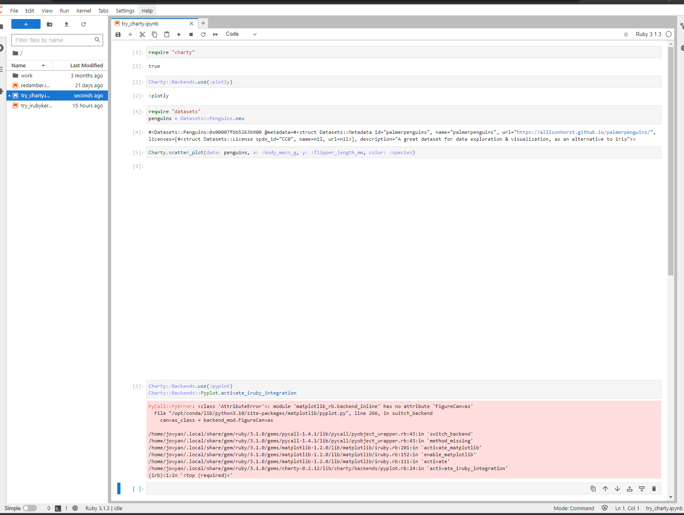This screenshot has height=515, width=684.
Task: Refresh the file browser list
Action: click(x=84, y=24)
